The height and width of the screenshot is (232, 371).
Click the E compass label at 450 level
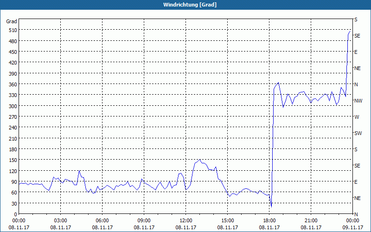point(356,52)
